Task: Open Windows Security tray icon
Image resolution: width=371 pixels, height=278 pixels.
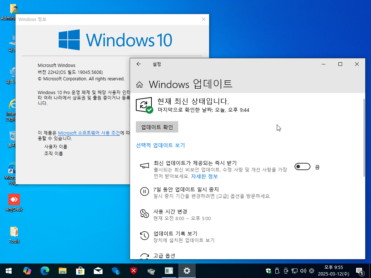Action: pos(268,271)
